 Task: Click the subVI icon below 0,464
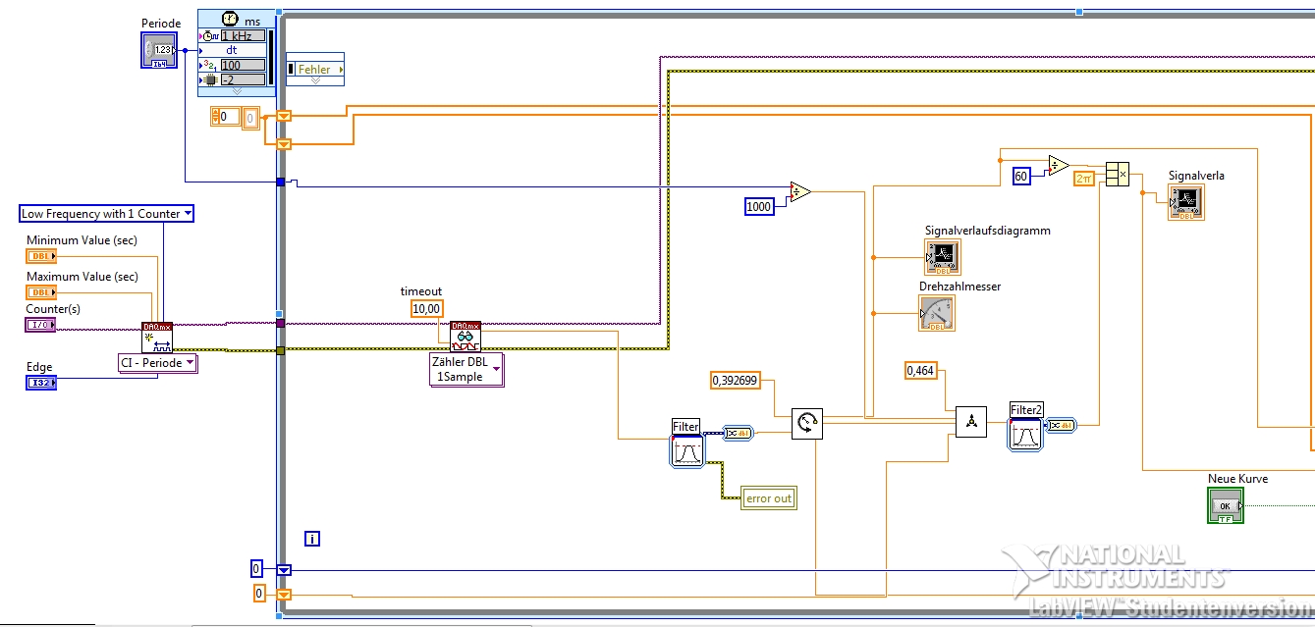tap(971, 422)
